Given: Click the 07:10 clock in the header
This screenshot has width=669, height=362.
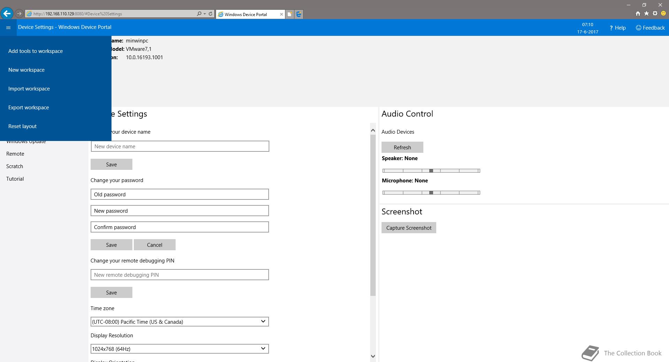Looking at the screenshot, I should (x=587, y=25).
